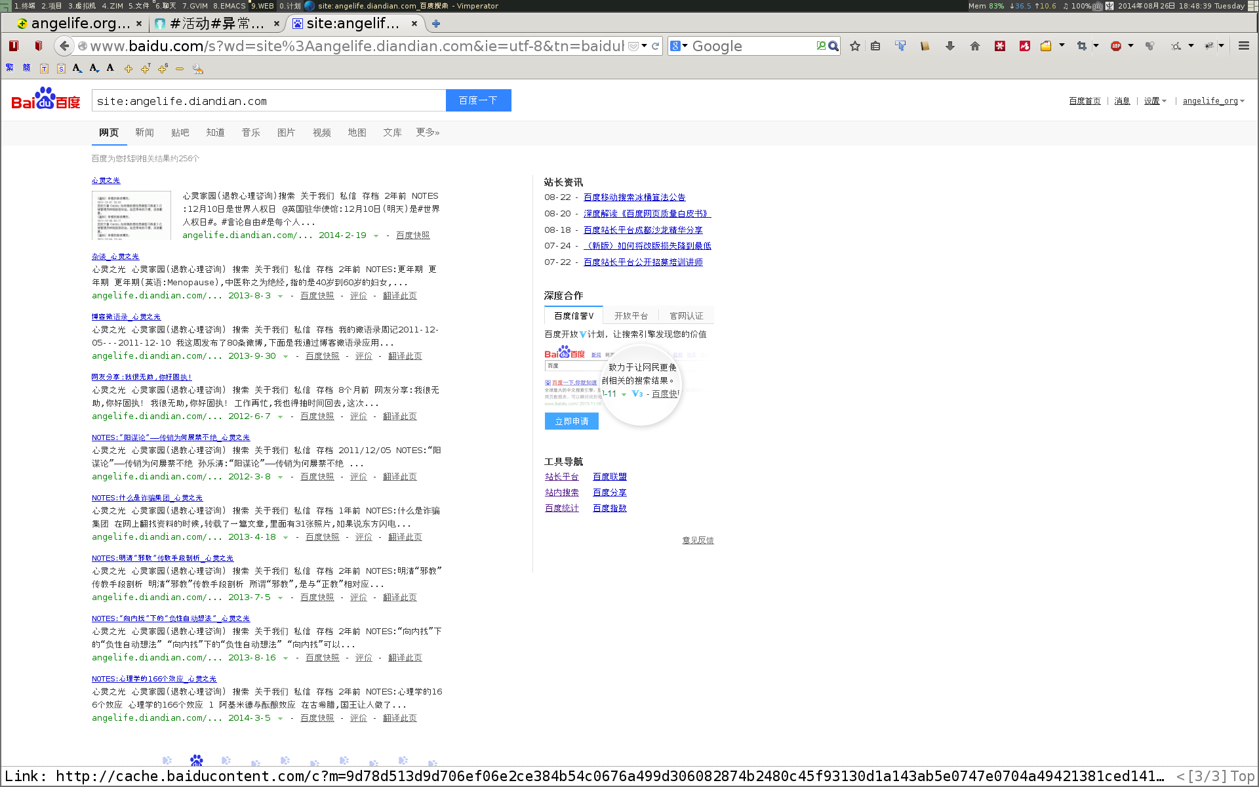Click the magnifier icon in Google search box
The image size is (1259, 787).
[x=833, y=46]
